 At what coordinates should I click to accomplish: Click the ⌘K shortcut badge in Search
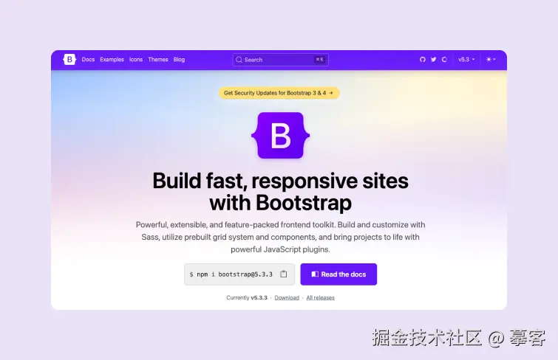(x=319, y=59)
